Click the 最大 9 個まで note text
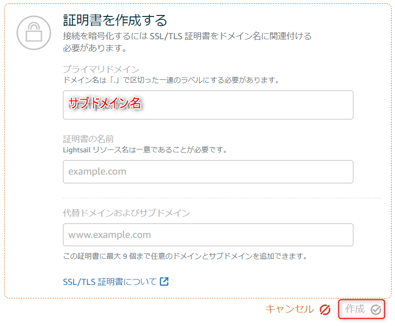 pyautogui.click(x=185, y=256)
